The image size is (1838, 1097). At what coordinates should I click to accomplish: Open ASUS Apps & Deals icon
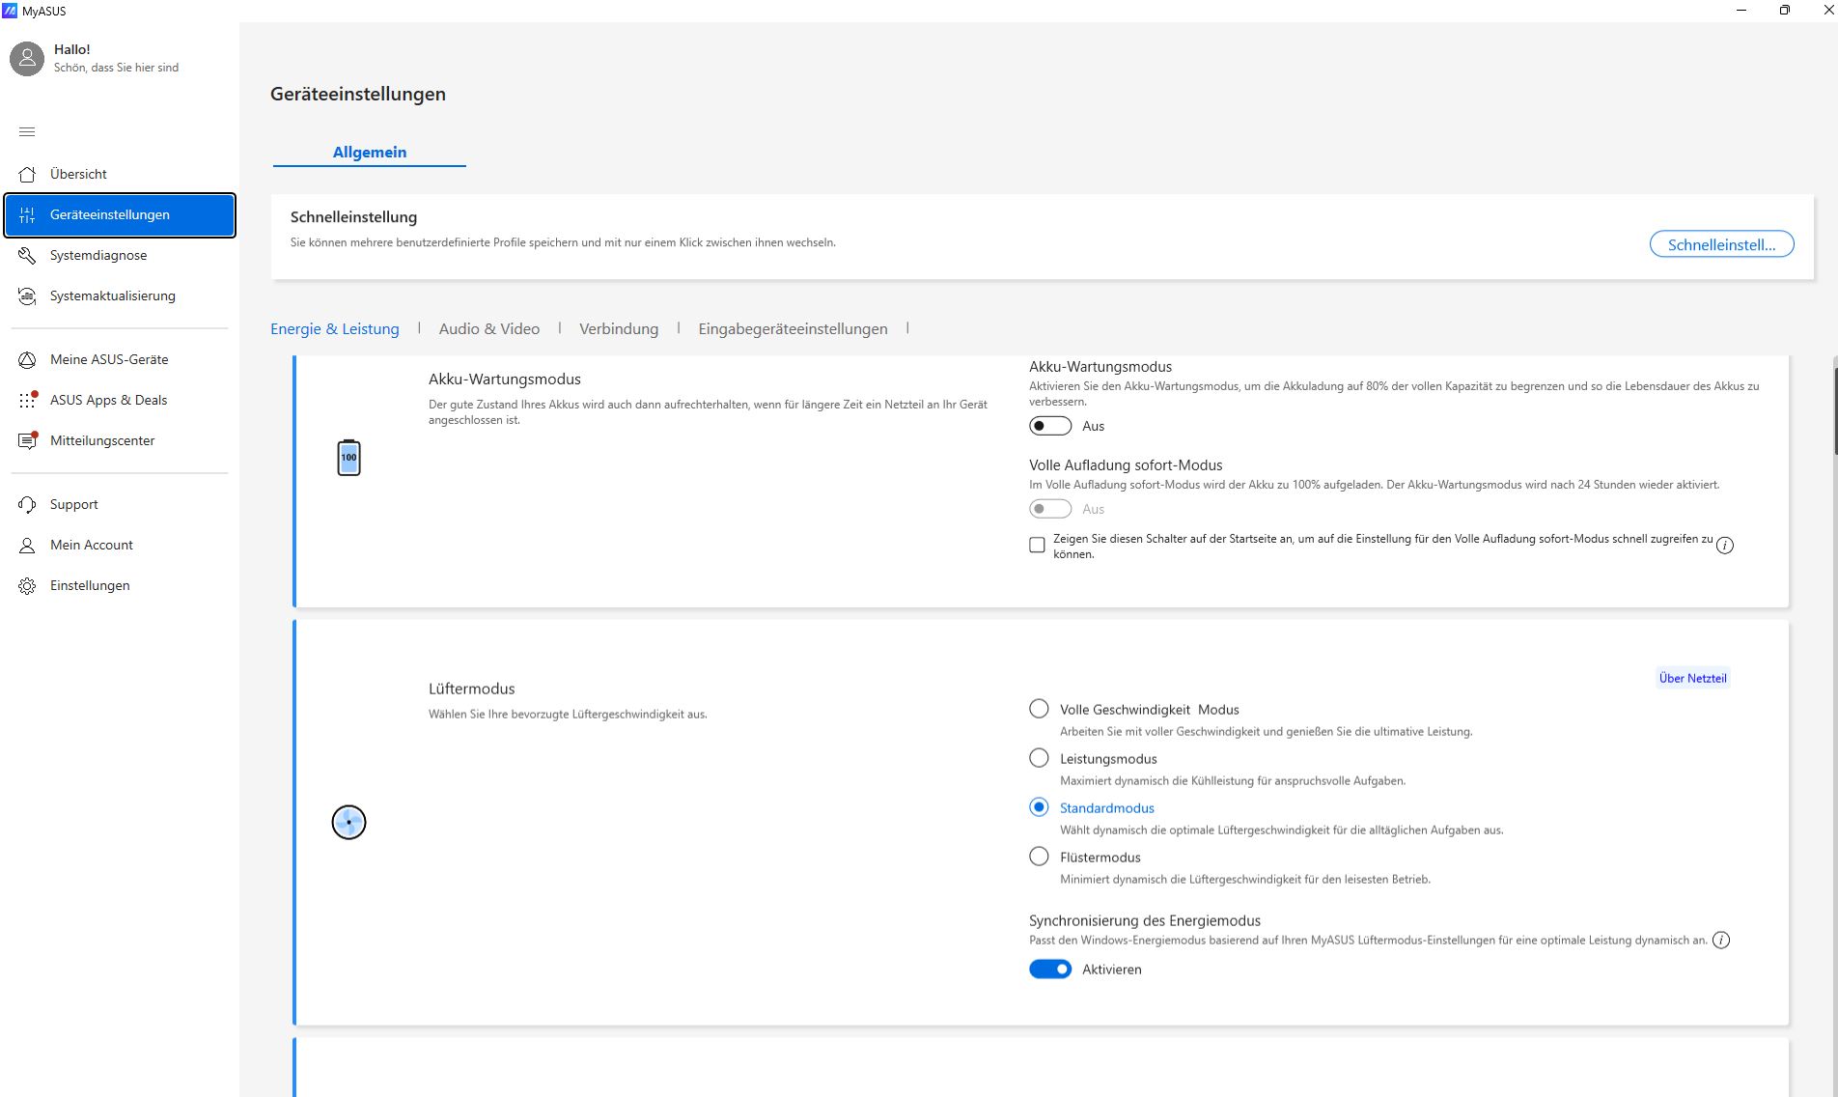(27, 400)
